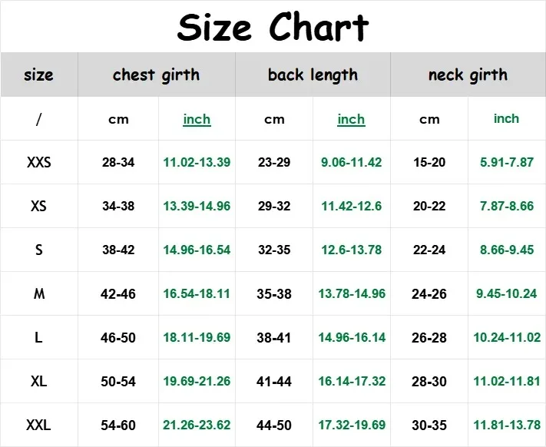Click the Size Chart title
This screenshot has width=546, height=447.
273,28
